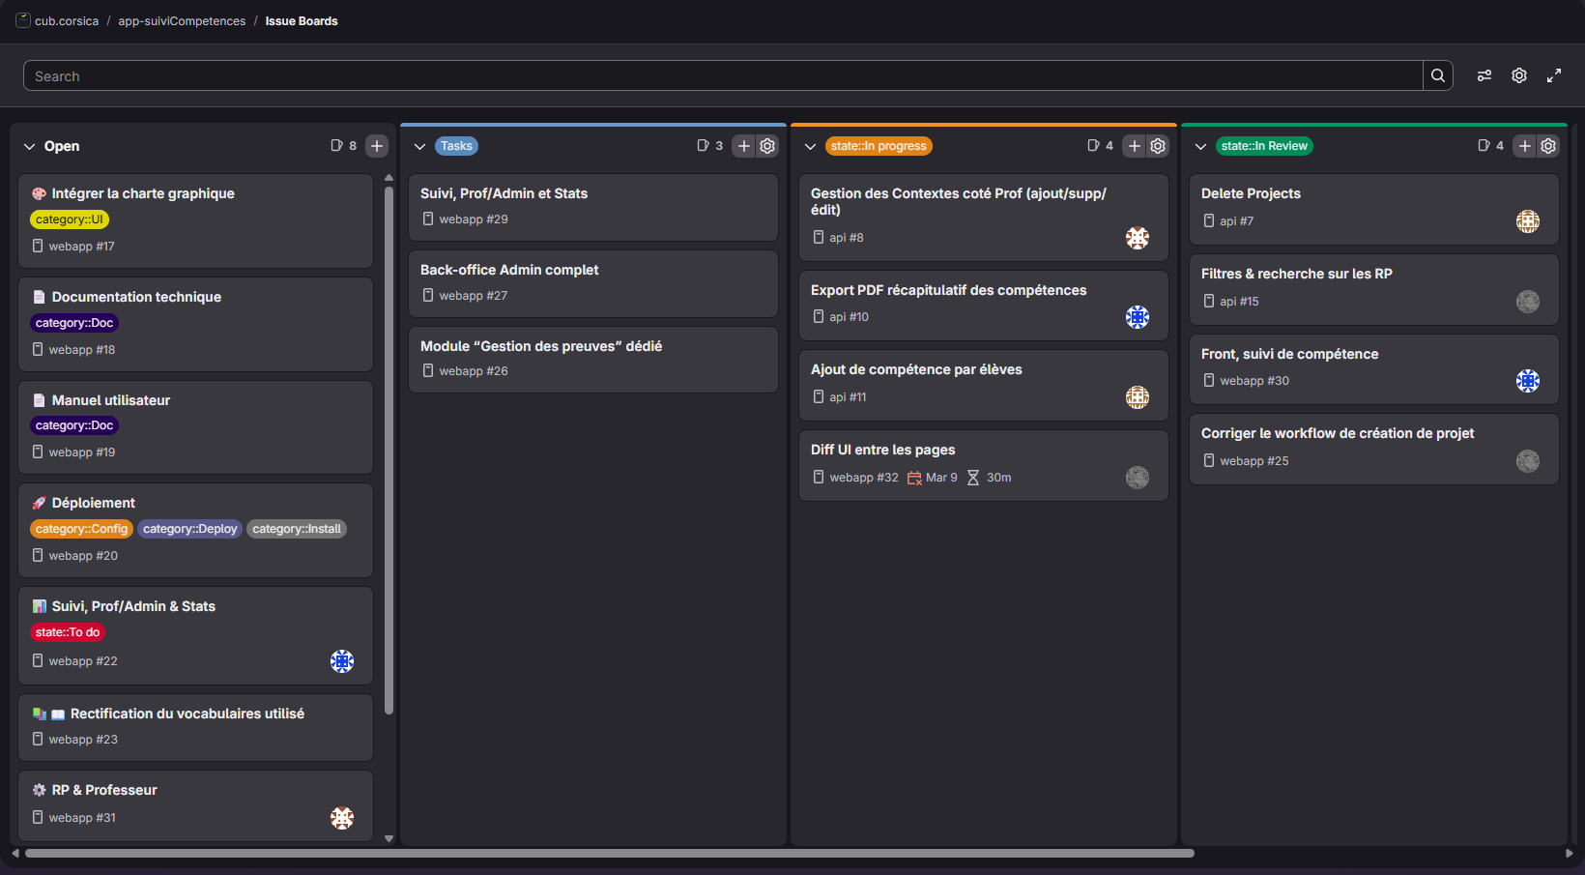
Task: Click the state::In progress header label
Action: [879, 146]
